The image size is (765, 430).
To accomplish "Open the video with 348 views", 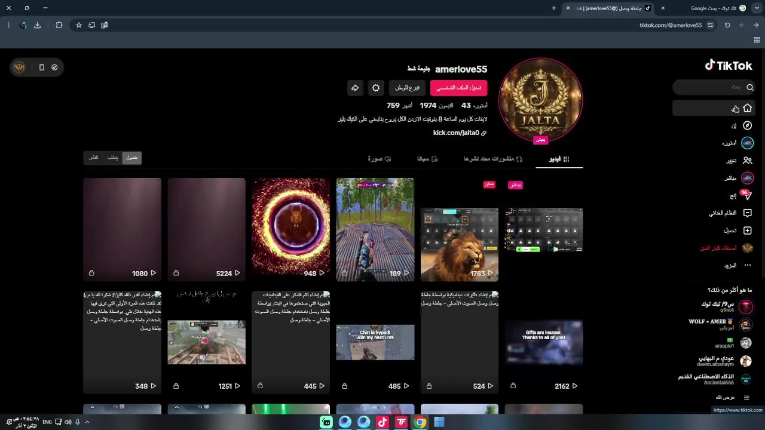I will point(122,342).
